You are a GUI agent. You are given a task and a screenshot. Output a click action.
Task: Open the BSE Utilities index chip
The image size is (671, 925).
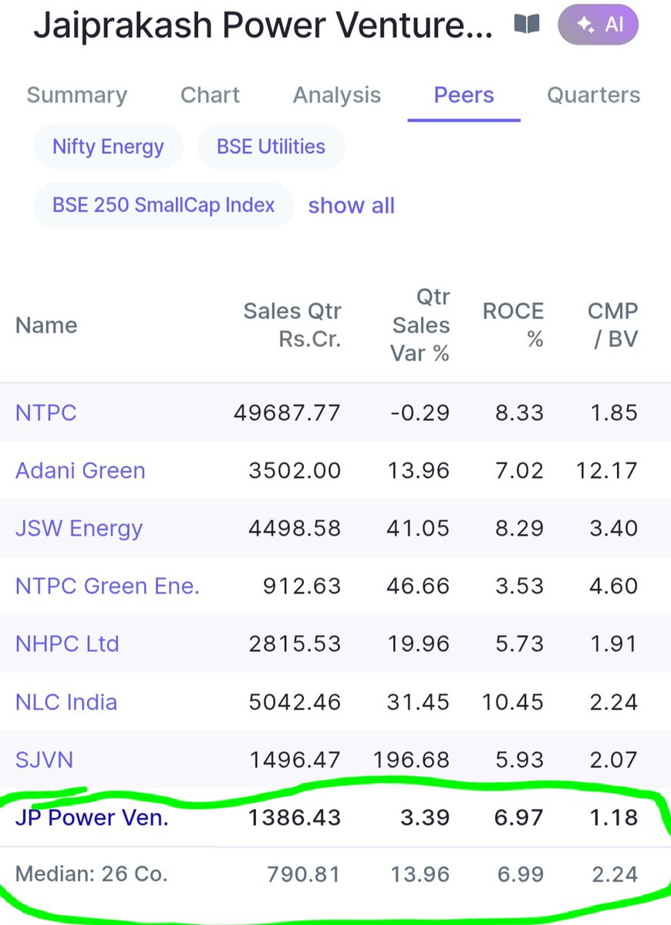[271, 146]
